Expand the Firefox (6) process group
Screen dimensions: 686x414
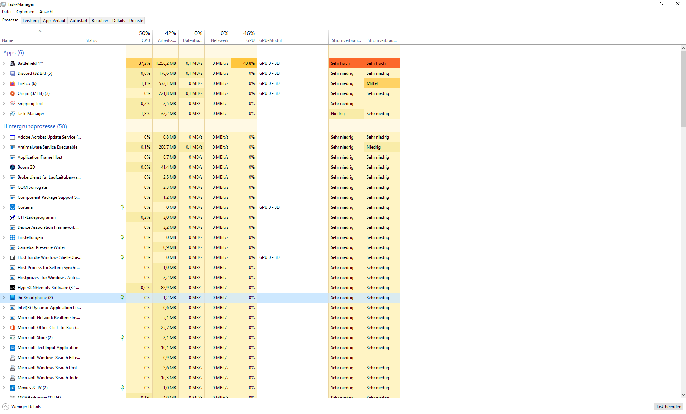tap(4, 83)
